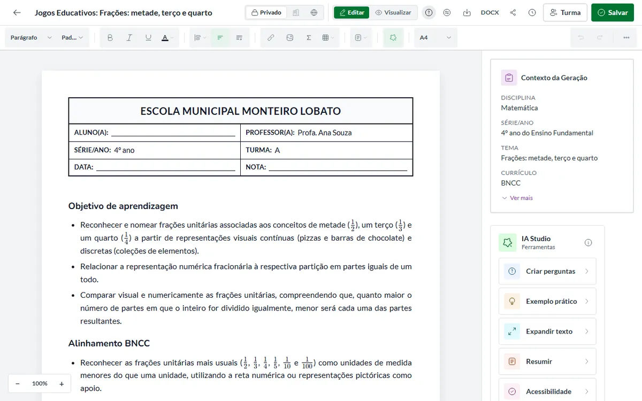Click the Profa. Ana Souza text
Screen dimensions: 642x401
pyautogui.click(x=325, y=133)
